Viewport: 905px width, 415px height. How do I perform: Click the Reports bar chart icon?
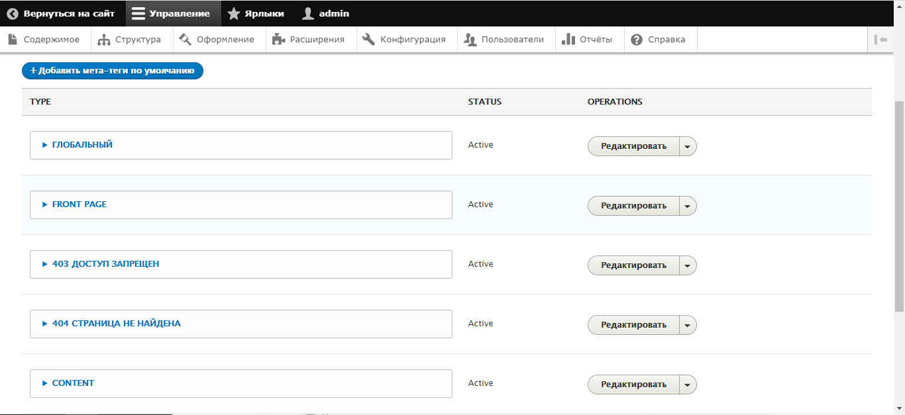pos(568,40)
